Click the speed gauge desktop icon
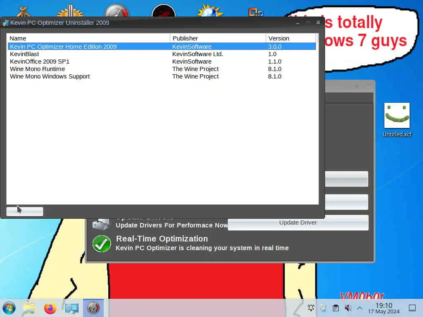423x317 pixels. point(117,10)
